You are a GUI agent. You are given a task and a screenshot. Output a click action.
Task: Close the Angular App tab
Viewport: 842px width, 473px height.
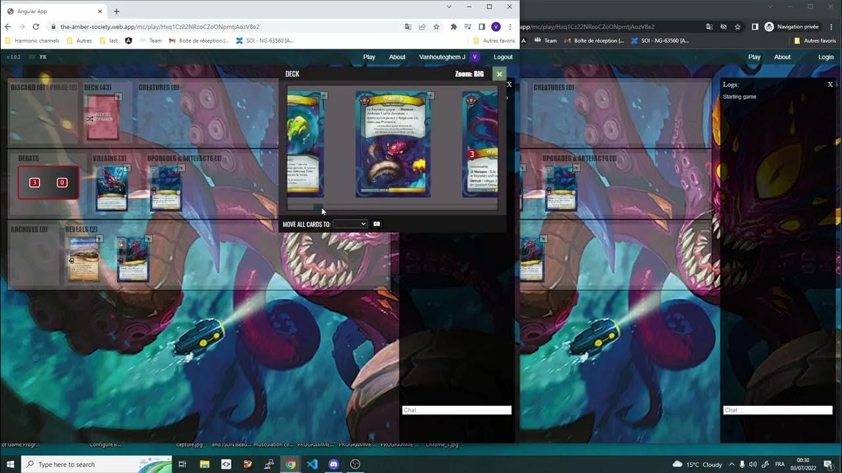pos(100,11)
